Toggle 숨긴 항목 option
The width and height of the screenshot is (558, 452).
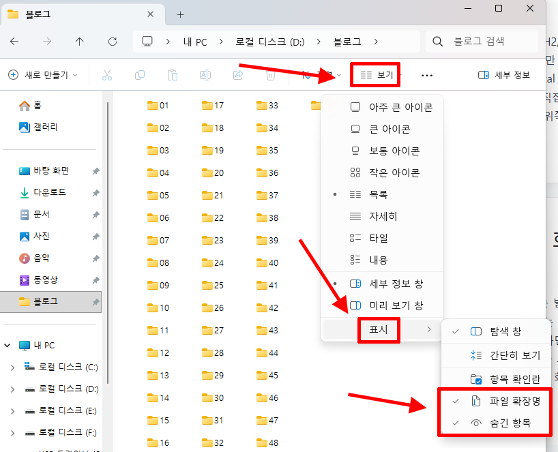(x=496, y=423)
